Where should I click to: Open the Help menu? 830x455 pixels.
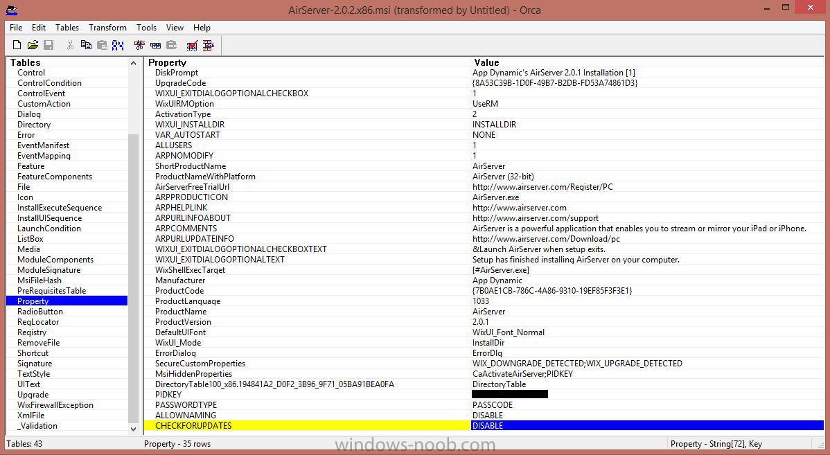(x=202, y=28)
